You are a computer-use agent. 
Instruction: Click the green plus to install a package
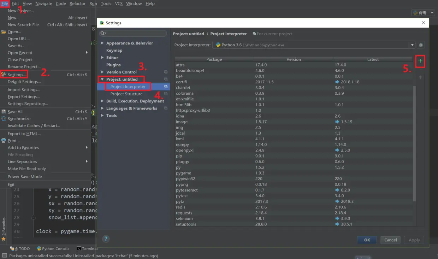coord(420,61)
